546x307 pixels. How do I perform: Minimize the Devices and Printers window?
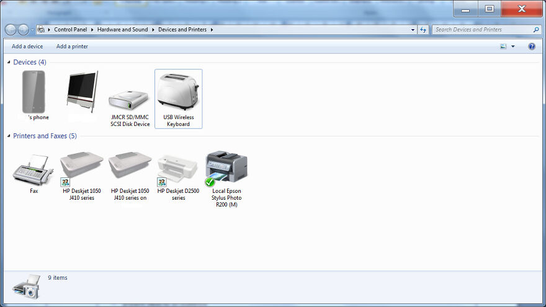coord(465,9)
